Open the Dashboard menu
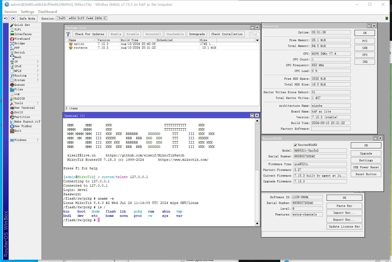Viewport: 392px width, 262px height. click(47, 12)
